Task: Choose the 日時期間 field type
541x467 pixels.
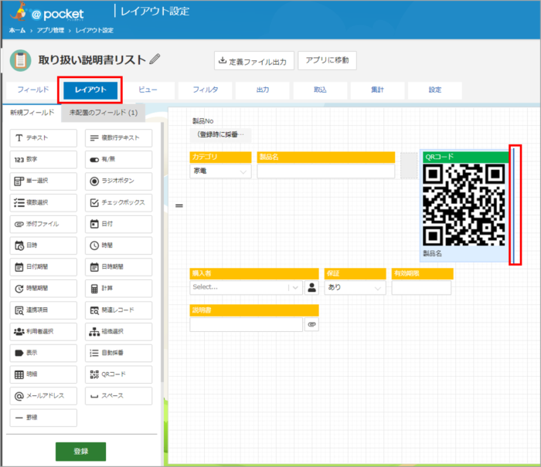Action: 119,267
